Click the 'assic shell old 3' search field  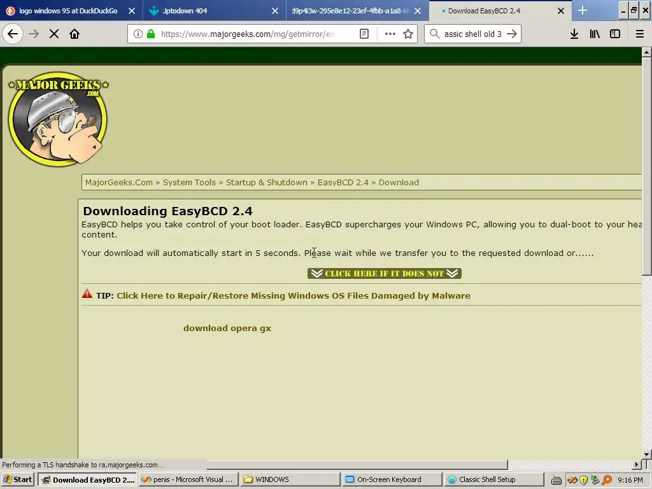click(x=473, y=34)
